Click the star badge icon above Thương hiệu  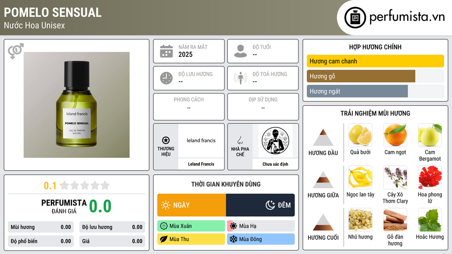pyautogui.click(x=166, y=140)
